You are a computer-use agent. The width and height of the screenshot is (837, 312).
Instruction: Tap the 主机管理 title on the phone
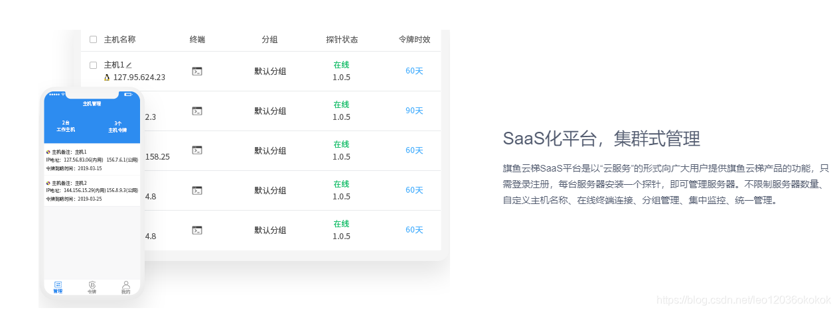pos(92,104)
